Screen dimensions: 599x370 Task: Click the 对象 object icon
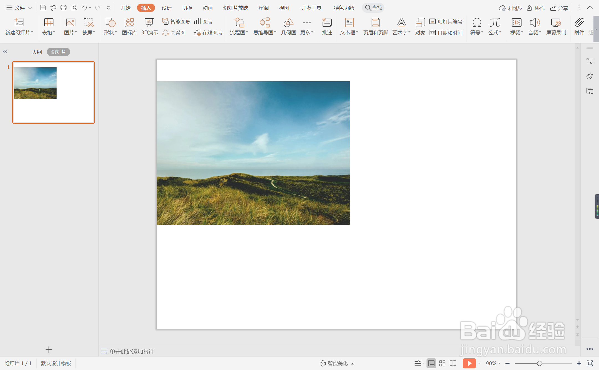(x=420, y=26)
